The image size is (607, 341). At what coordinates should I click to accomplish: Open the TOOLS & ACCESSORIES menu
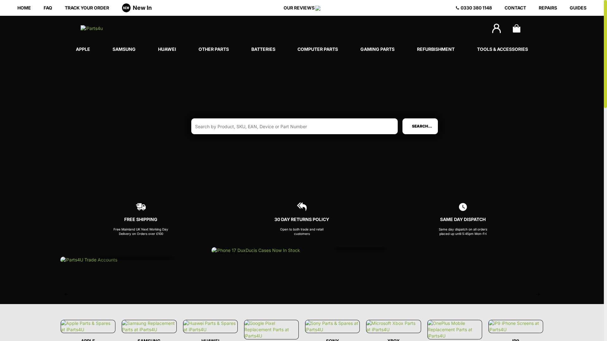tap(502, 49)
